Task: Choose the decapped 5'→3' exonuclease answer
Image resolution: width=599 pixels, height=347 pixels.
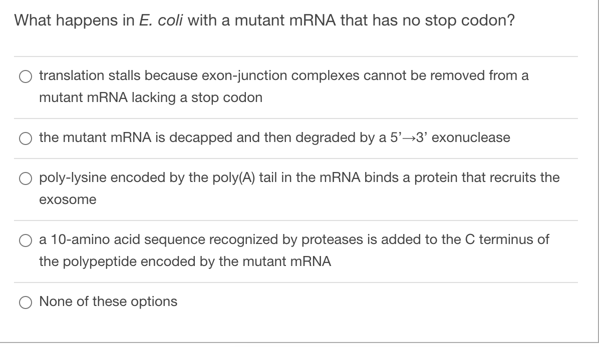Action: coord(250,138)
